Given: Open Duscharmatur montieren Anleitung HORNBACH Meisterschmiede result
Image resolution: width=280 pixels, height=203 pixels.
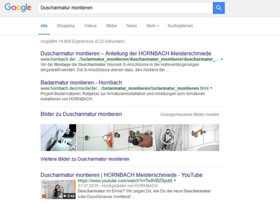Looking at the screenshot, I should coord(126,53).
